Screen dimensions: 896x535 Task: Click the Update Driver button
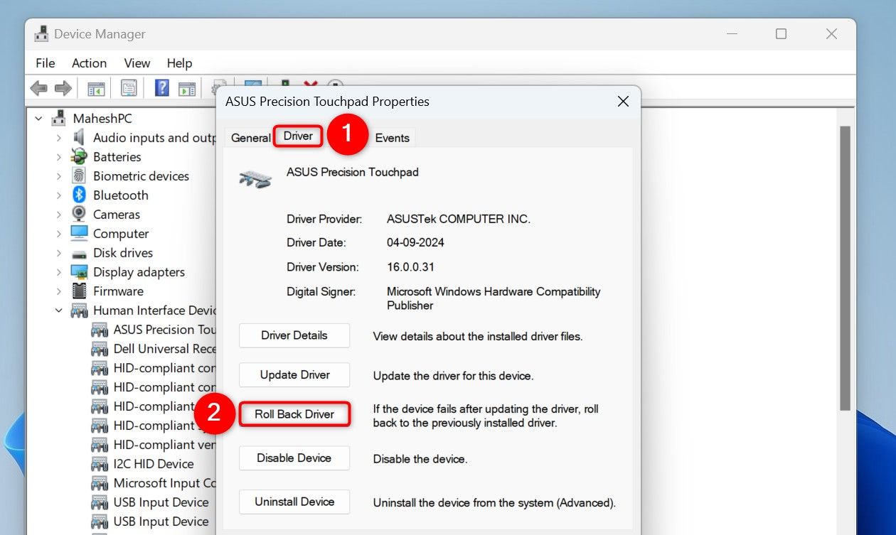tap(294, 375)
